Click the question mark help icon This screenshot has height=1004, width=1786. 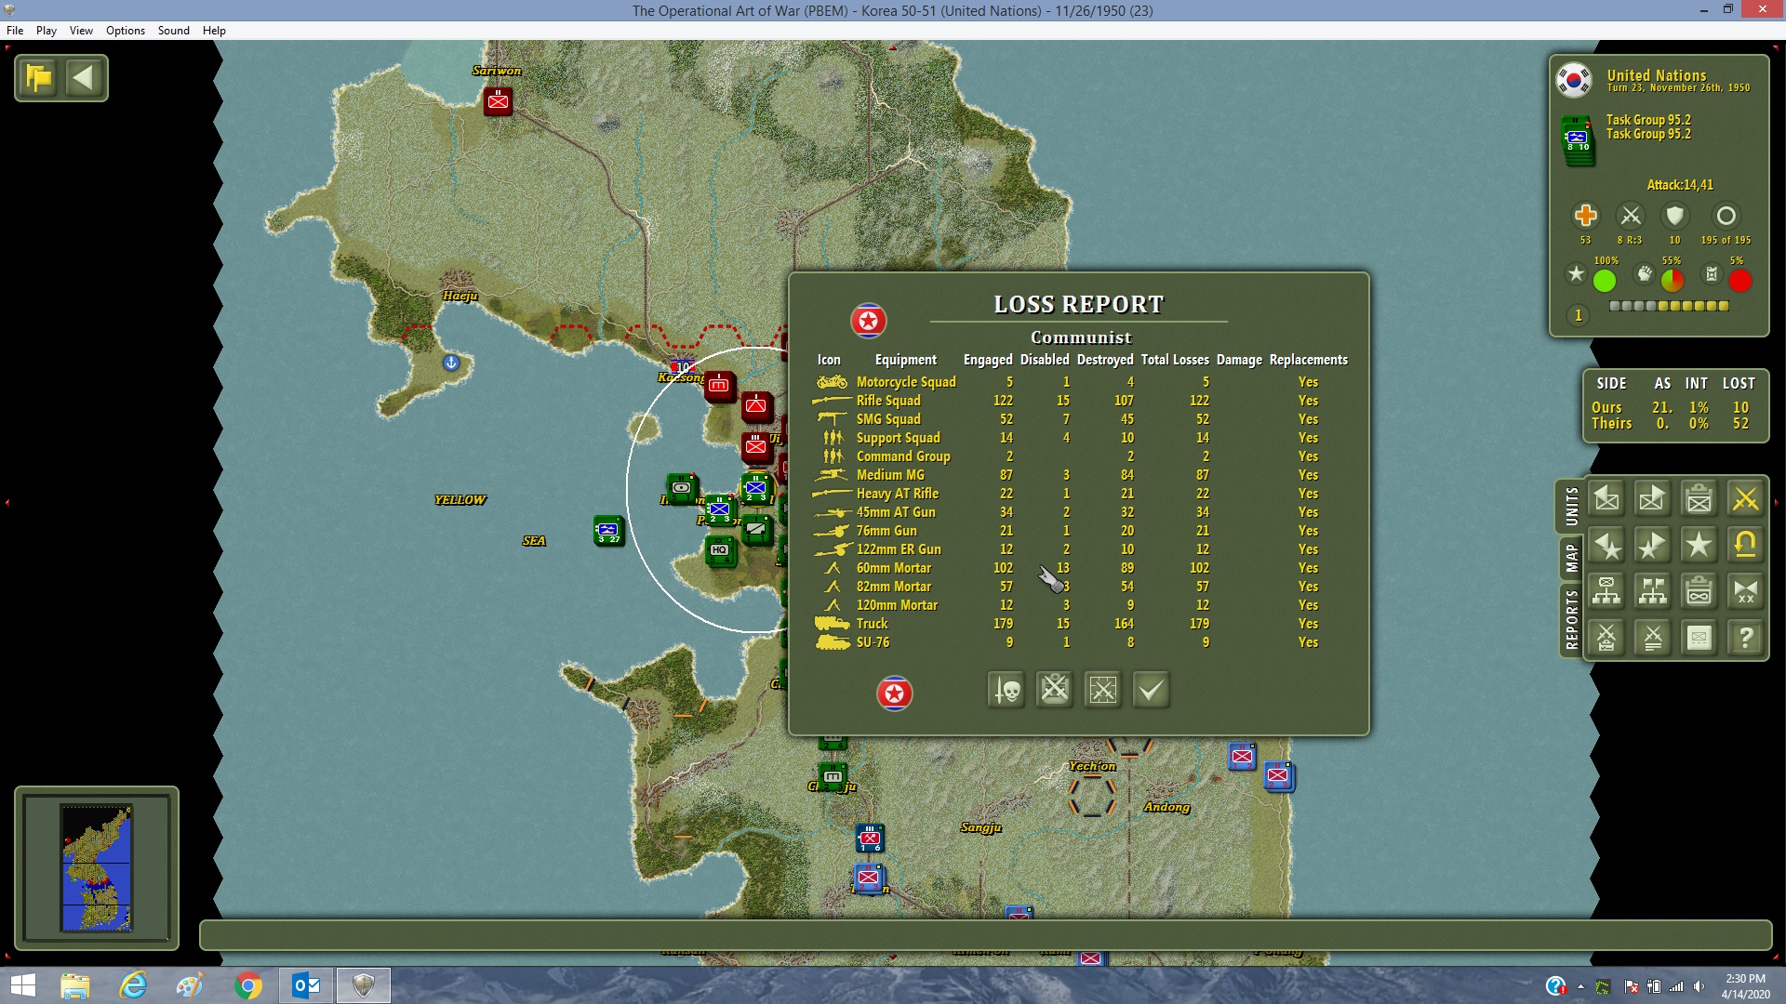point(1745,638)
